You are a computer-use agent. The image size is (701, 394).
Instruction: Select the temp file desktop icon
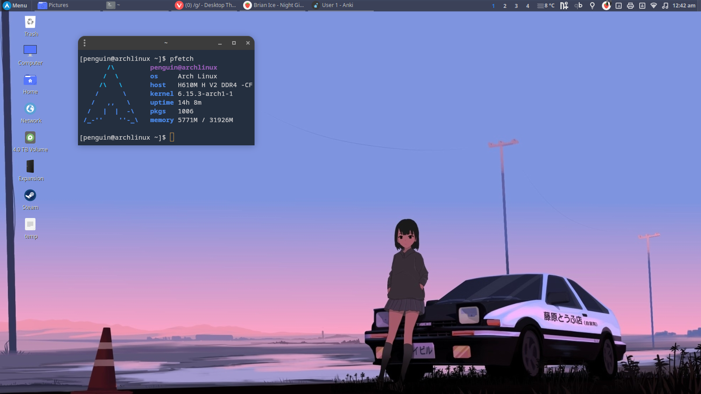30,229
